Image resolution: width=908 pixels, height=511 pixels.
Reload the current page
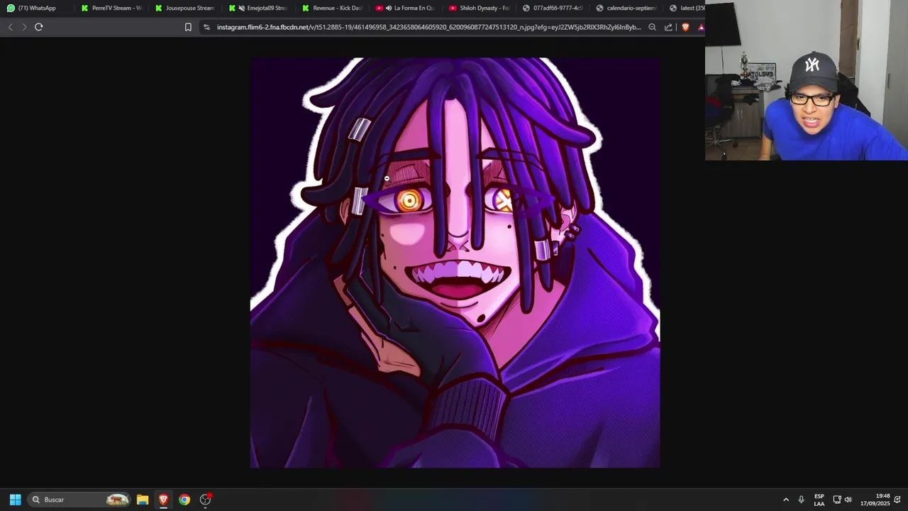(39, 27)
